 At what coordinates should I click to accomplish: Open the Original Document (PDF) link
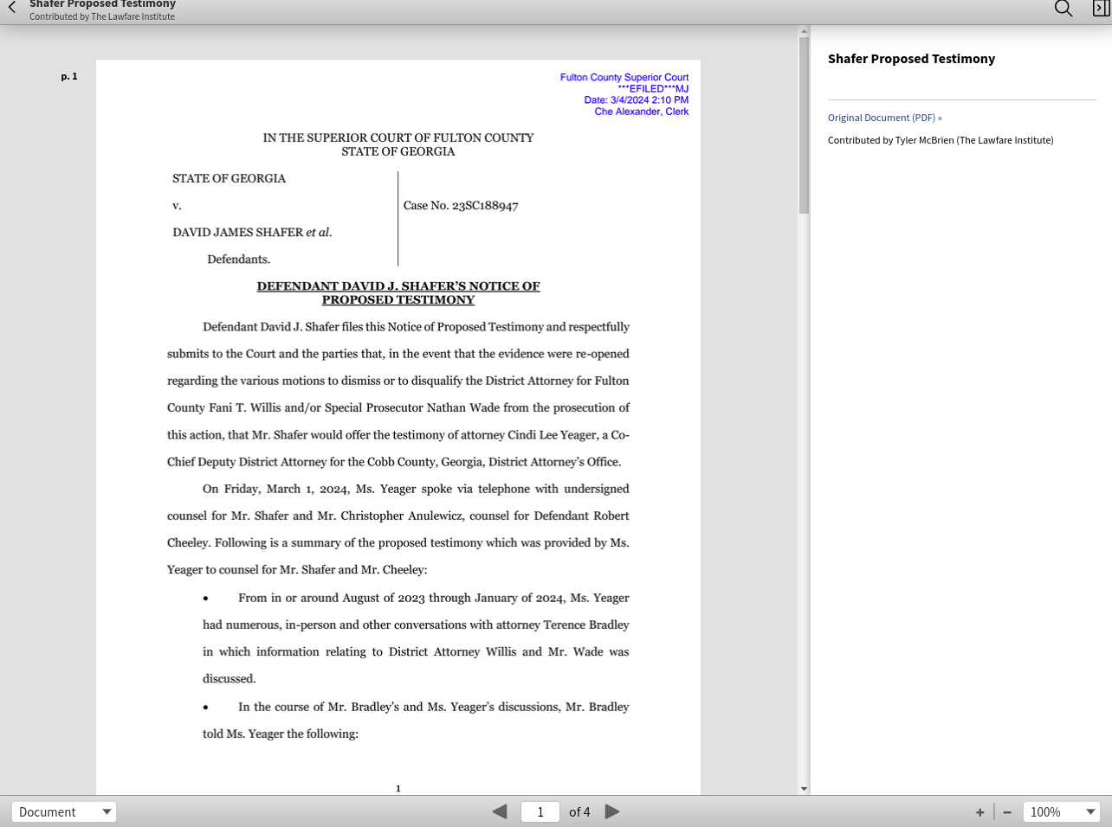tap(884, 118)
